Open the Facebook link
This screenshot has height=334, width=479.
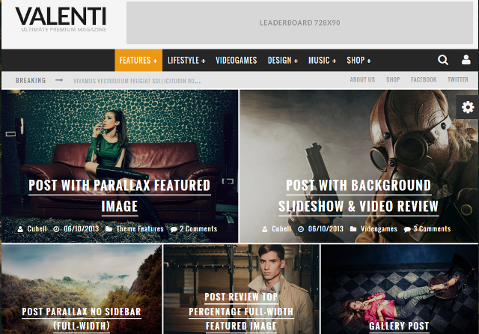pyautogui.click(x=424, y=79)
